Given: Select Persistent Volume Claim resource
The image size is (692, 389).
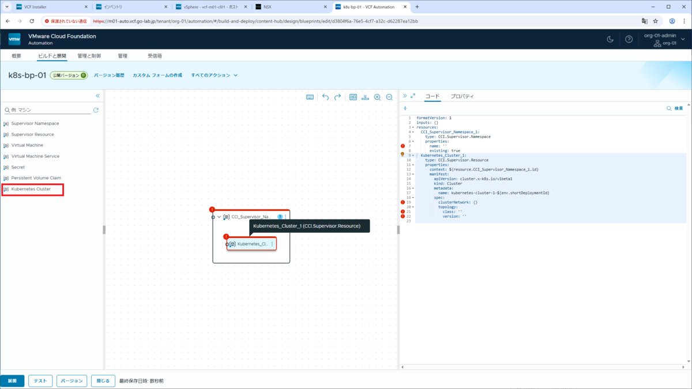Looking at the screenshot, I should [x=36, y=178].
